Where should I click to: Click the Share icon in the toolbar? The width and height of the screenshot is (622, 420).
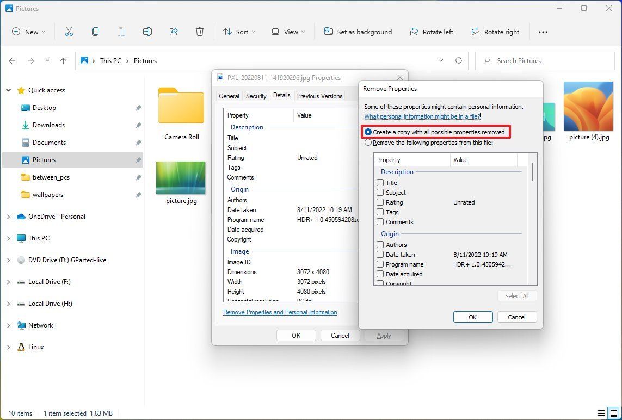click(174, 32)
